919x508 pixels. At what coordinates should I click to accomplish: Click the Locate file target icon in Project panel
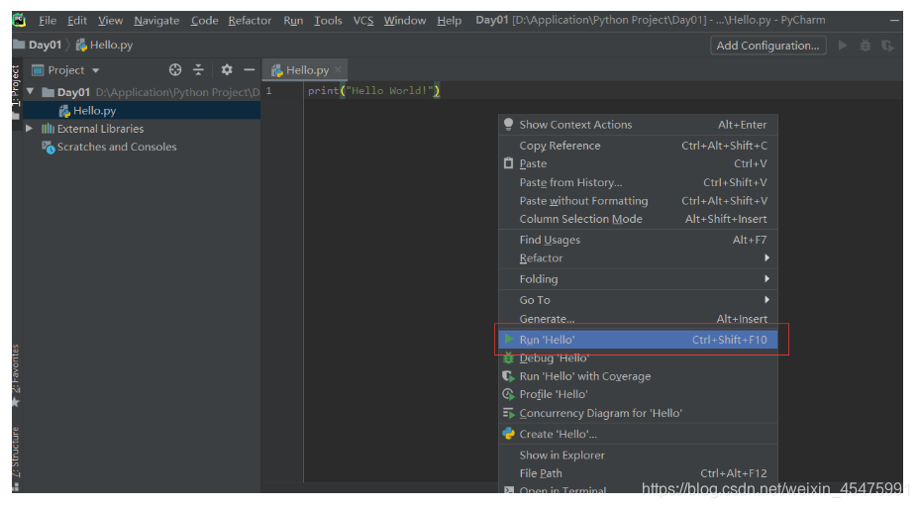175,69
